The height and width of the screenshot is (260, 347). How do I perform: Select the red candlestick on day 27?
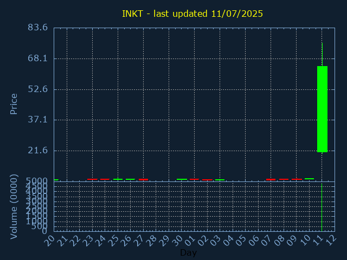143,179
